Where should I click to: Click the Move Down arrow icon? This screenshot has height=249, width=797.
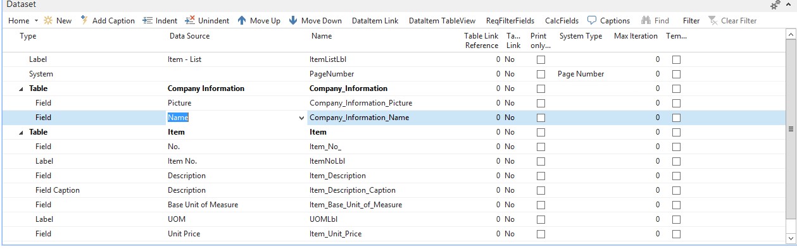coord(293,21)
